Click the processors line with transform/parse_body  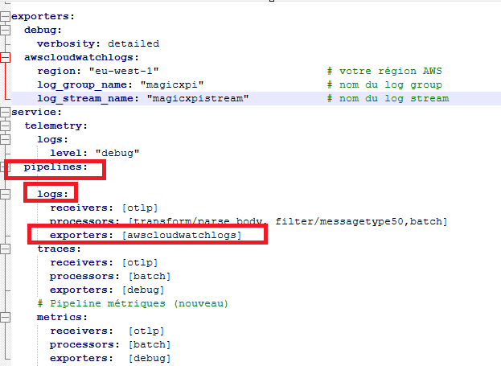point(248,221)
